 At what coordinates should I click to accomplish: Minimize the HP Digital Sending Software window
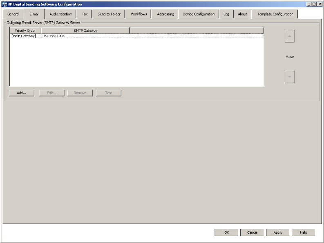[309, 4]
